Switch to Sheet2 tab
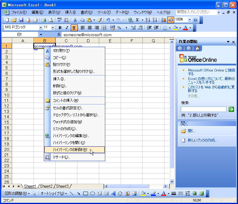Image resolution: width=238 pixels, height=204 pixels. coord(46,186)
